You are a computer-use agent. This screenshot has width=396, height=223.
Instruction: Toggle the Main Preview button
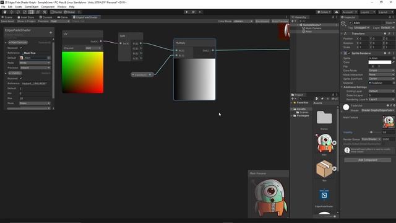click(280, 21)
